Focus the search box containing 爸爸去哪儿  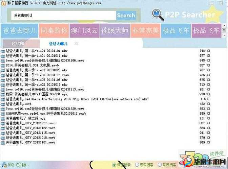[x=64, y=15]
